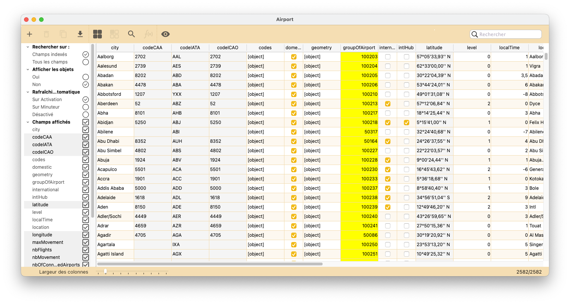This screenshot has width=570, height=304.
Task: Collapse the Afficher les objets section
Action: click(28, 70)
